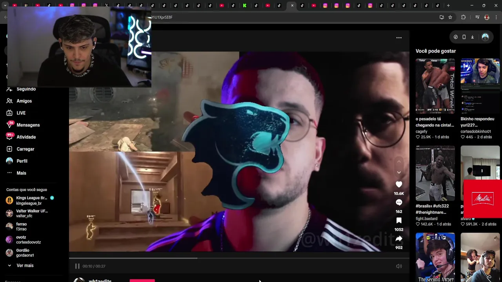
Task: Mute the video with the speaker icon
Action: click(399, 266)
